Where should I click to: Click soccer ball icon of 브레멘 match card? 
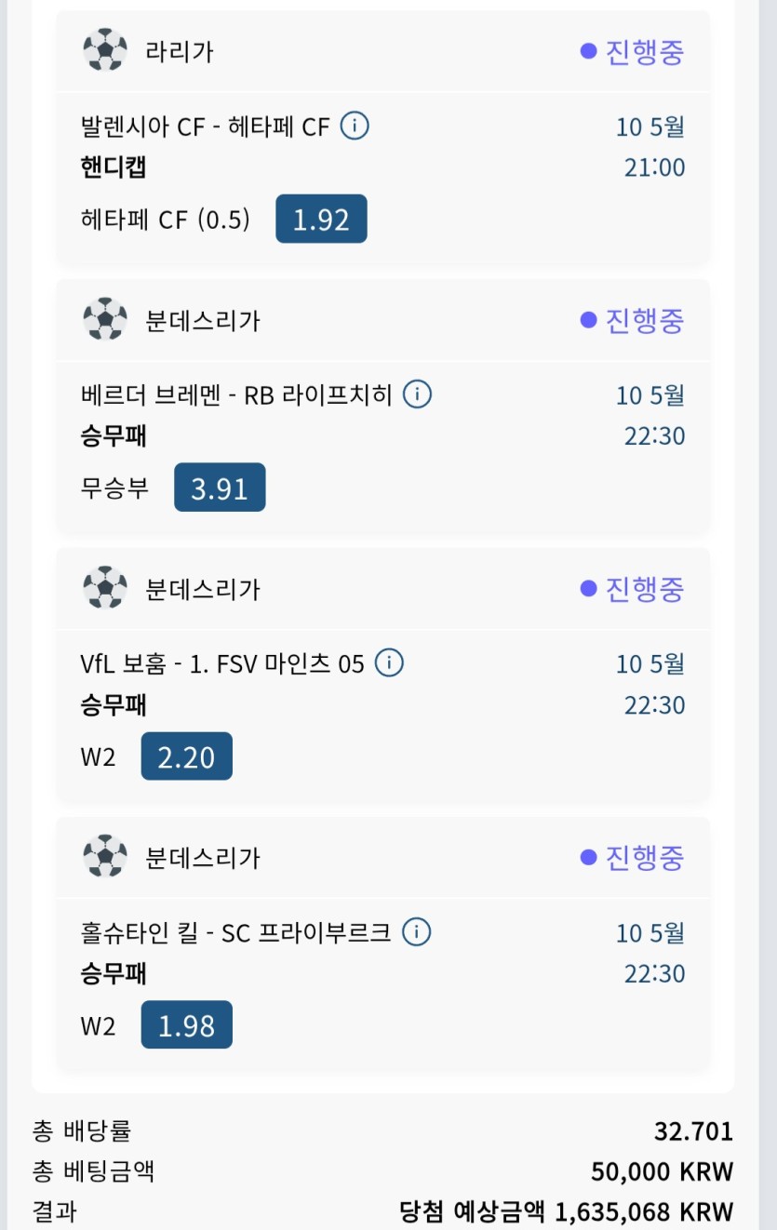pos(105,320)
